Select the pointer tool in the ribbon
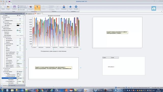Viewport: 163px width, 92px height. pos(37,8)
